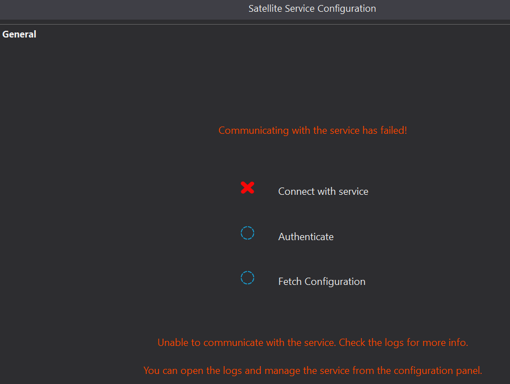Click the "You can open the logs" text
Viewport: 510px width, 384px height.
[190, 371]
